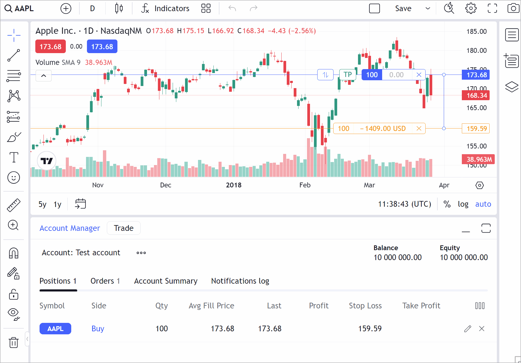Open the Indicators dialog

pos(165,8)
